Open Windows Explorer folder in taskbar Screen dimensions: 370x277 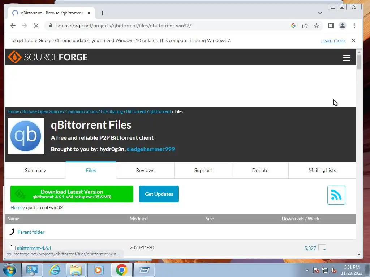click(76, 270)
